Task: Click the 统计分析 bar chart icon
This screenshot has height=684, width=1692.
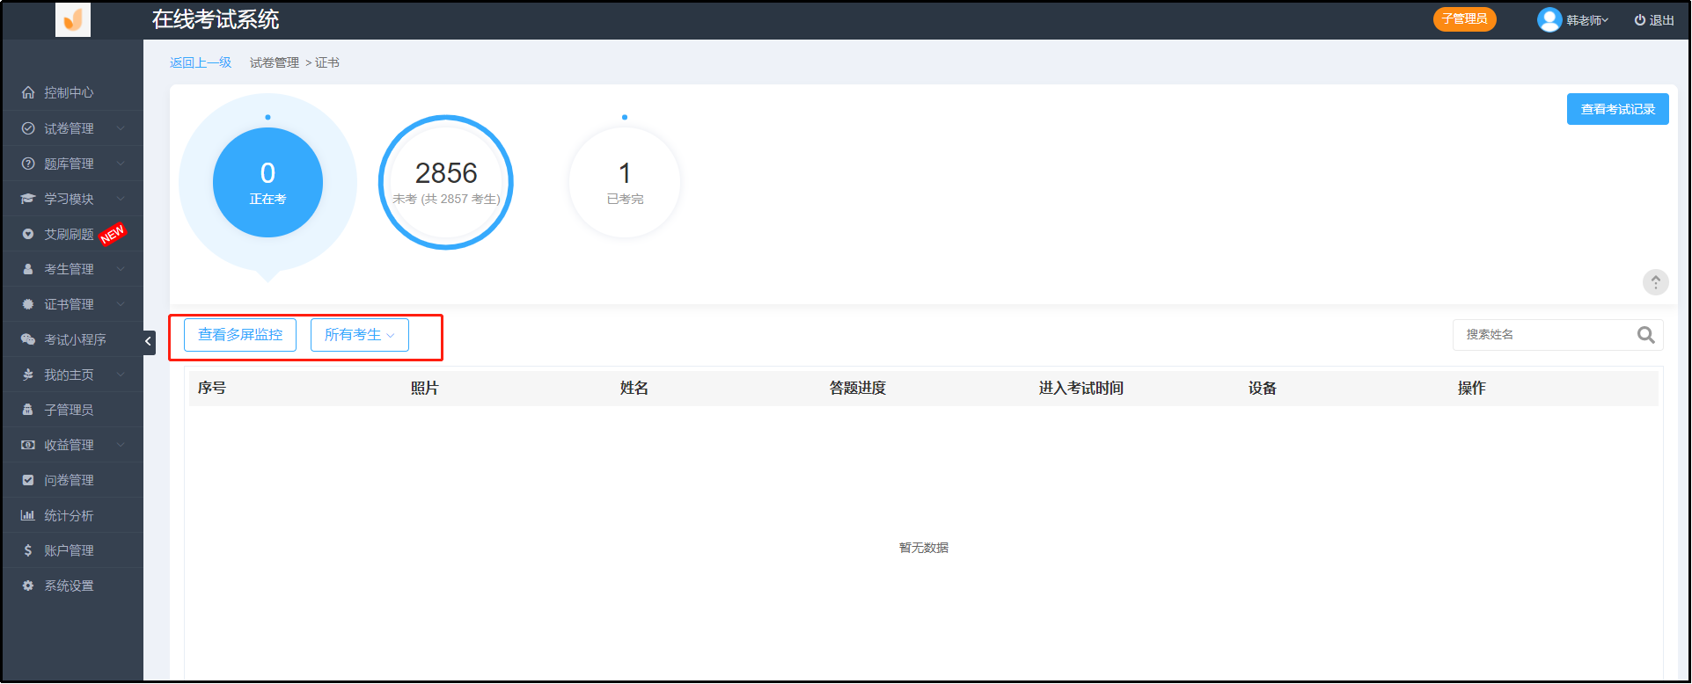Action: coord(28,515)
